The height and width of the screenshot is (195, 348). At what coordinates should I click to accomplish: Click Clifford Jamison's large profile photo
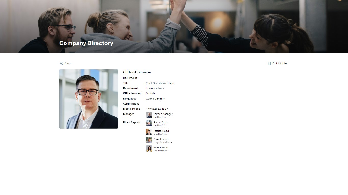click(89, 99)
